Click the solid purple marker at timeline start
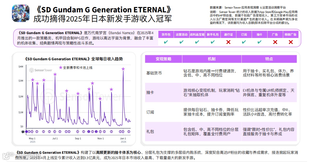 coord(26,132)
